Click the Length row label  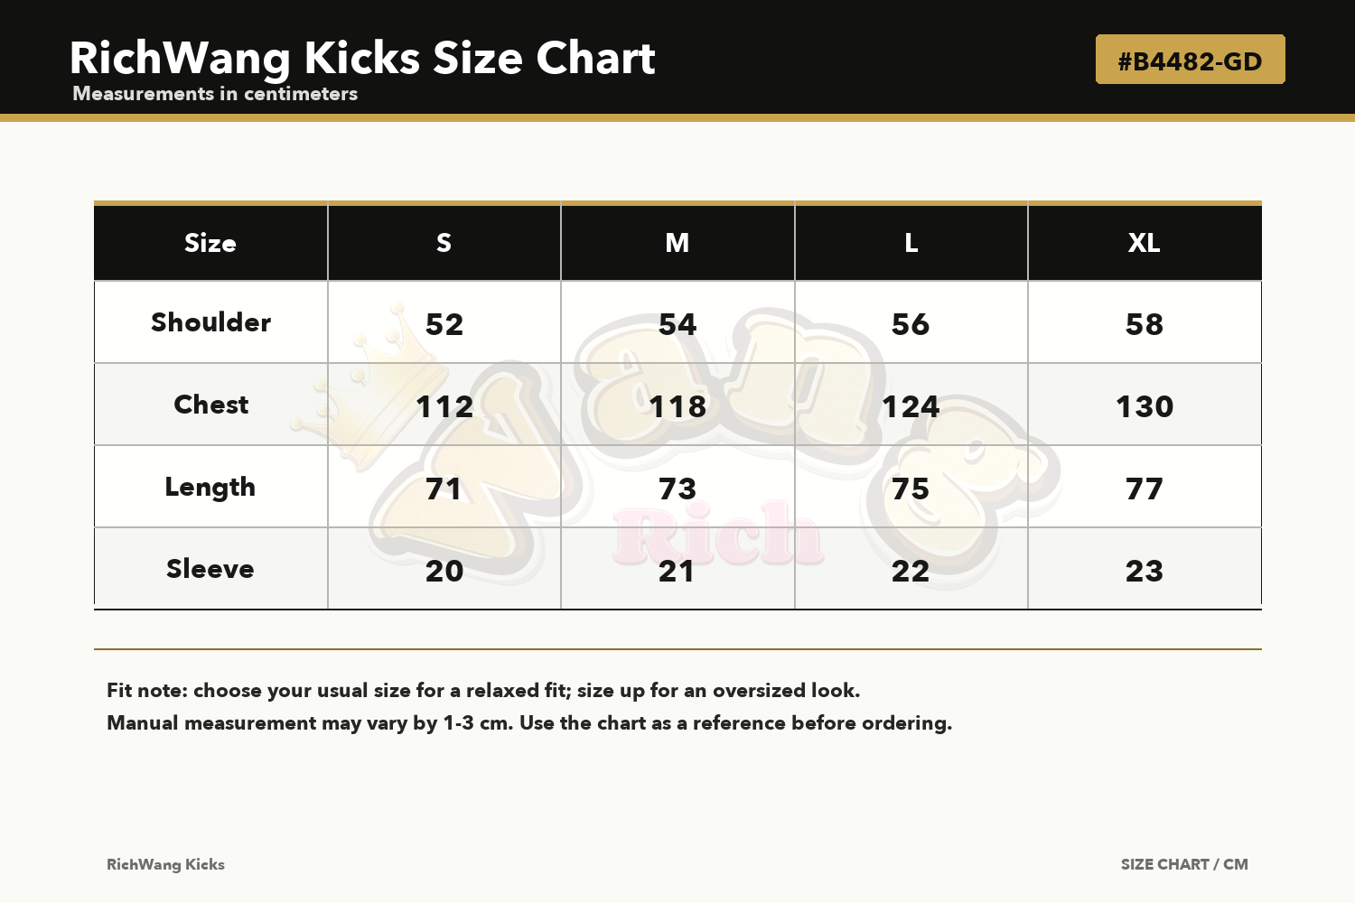(210, 488)
